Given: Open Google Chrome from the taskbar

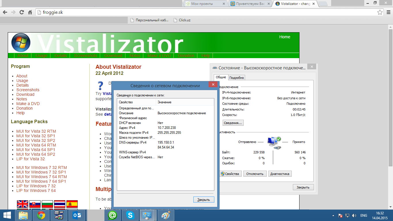Looking at the screenshot, I should 41,215.
